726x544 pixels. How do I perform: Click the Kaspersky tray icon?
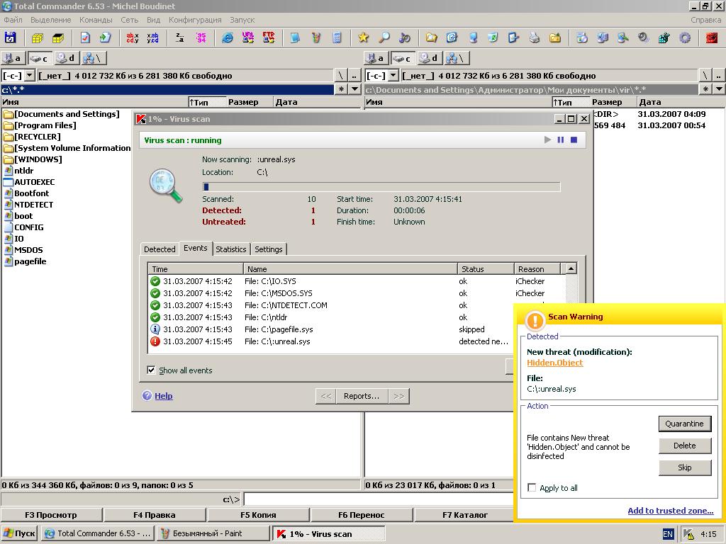688,534
